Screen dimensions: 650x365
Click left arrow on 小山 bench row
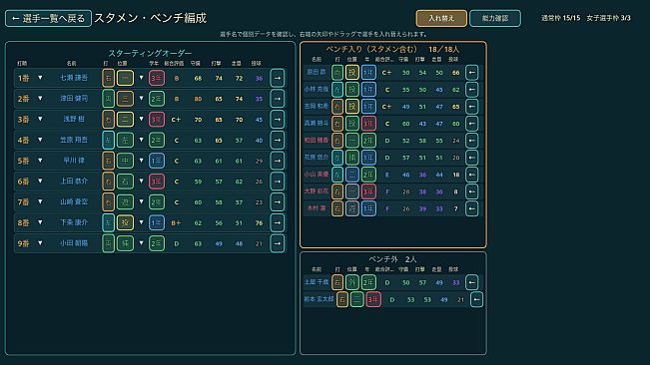[x=471, y=175]
